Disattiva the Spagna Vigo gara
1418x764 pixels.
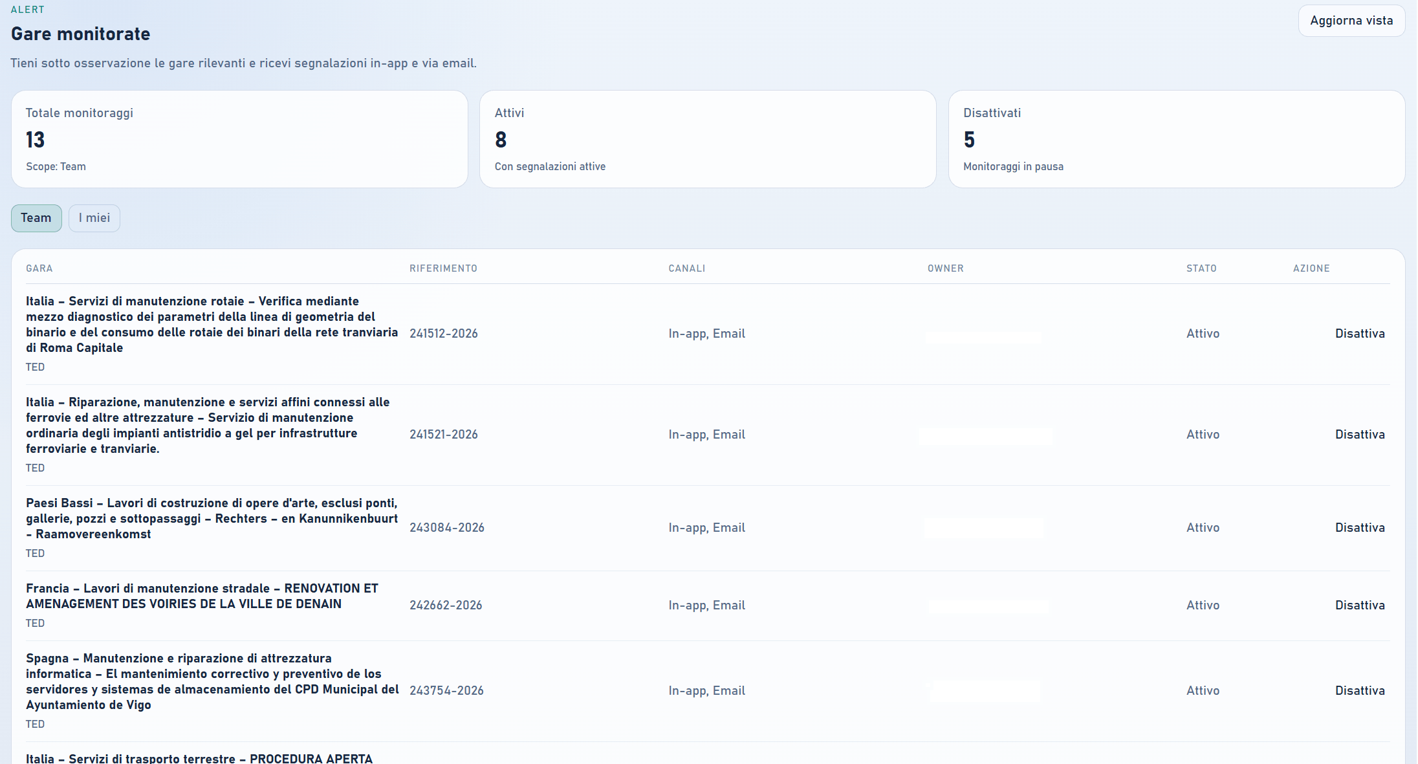[1360, 691]
